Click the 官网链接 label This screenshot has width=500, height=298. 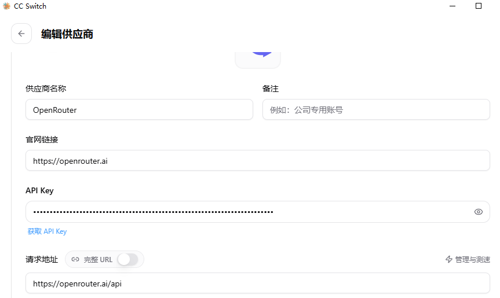coord(42,139)
